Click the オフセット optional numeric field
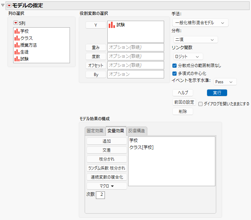251x220 pixels. click(136, 65)
